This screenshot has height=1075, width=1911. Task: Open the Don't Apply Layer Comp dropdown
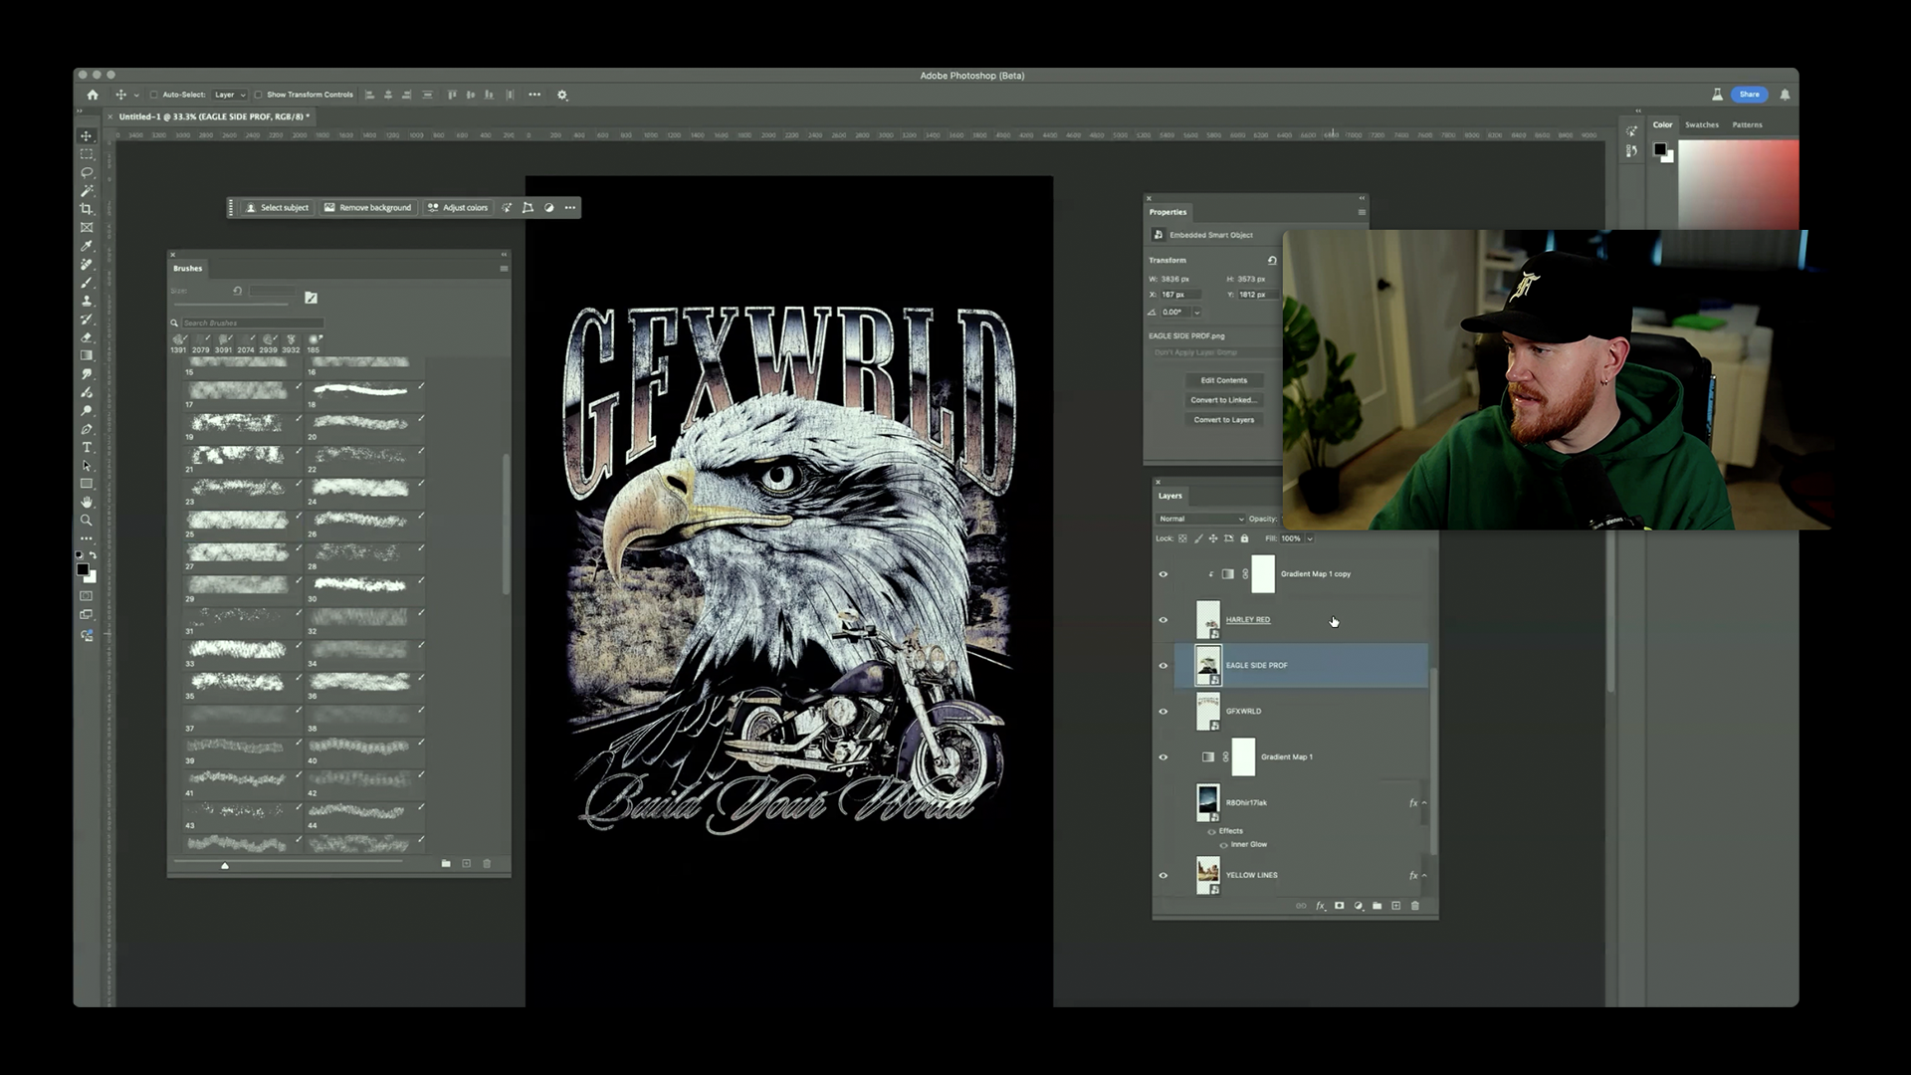pyautogui.click(x=1214, y=352)
